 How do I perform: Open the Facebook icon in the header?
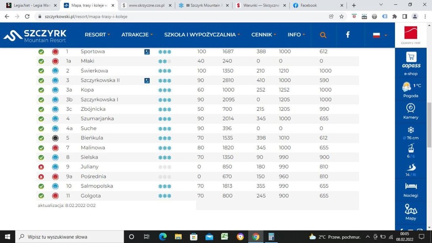tap(348, 34)
